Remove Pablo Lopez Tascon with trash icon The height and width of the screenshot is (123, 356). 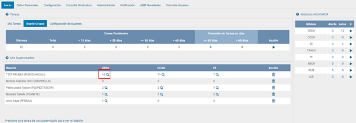[x=273, y=87]
